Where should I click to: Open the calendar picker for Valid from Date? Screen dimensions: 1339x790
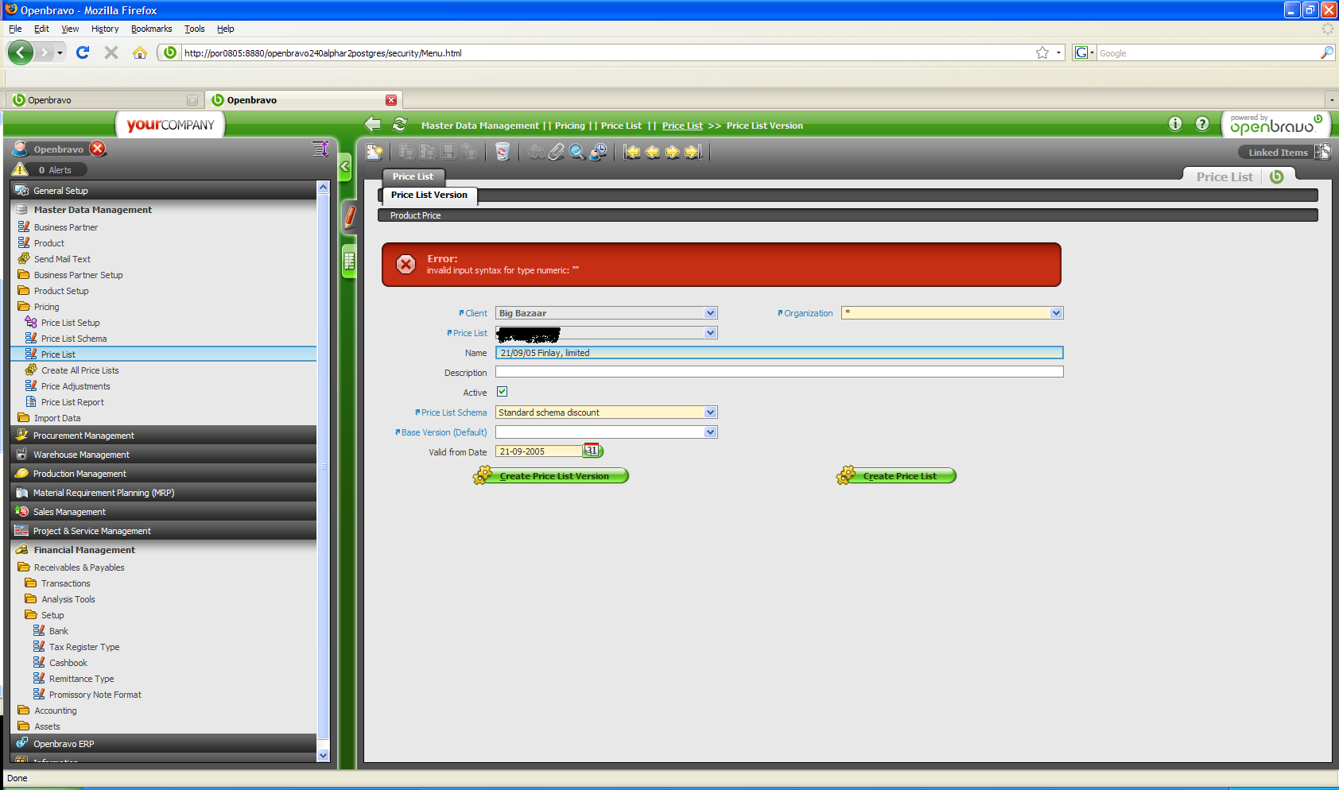[x=592, y=451]
